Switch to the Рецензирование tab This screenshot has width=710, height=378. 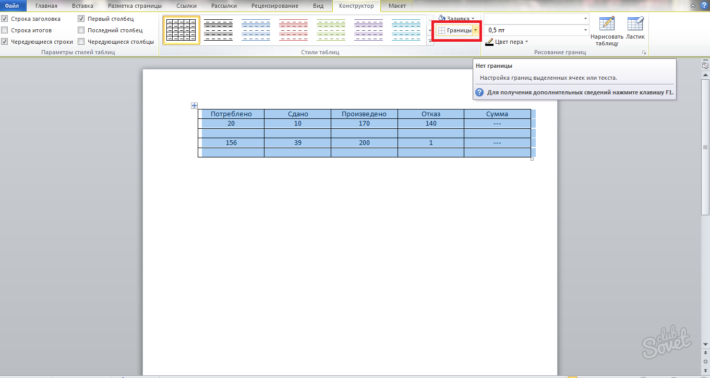[275, 6]
